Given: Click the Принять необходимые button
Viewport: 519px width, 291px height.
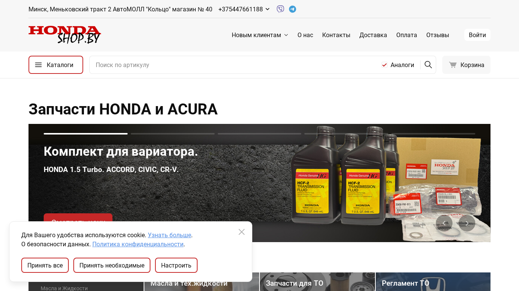Looking at the screenshot, I should point(112,265).
